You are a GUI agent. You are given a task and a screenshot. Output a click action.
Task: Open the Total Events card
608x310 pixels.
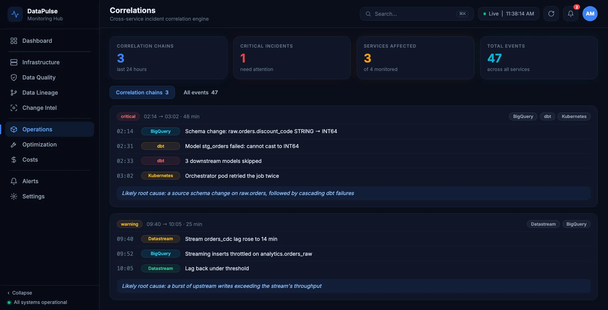(x=539, y=58)
